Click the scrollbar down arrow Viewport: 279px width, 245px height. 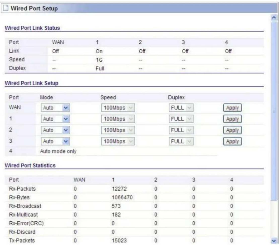[274, 241]
